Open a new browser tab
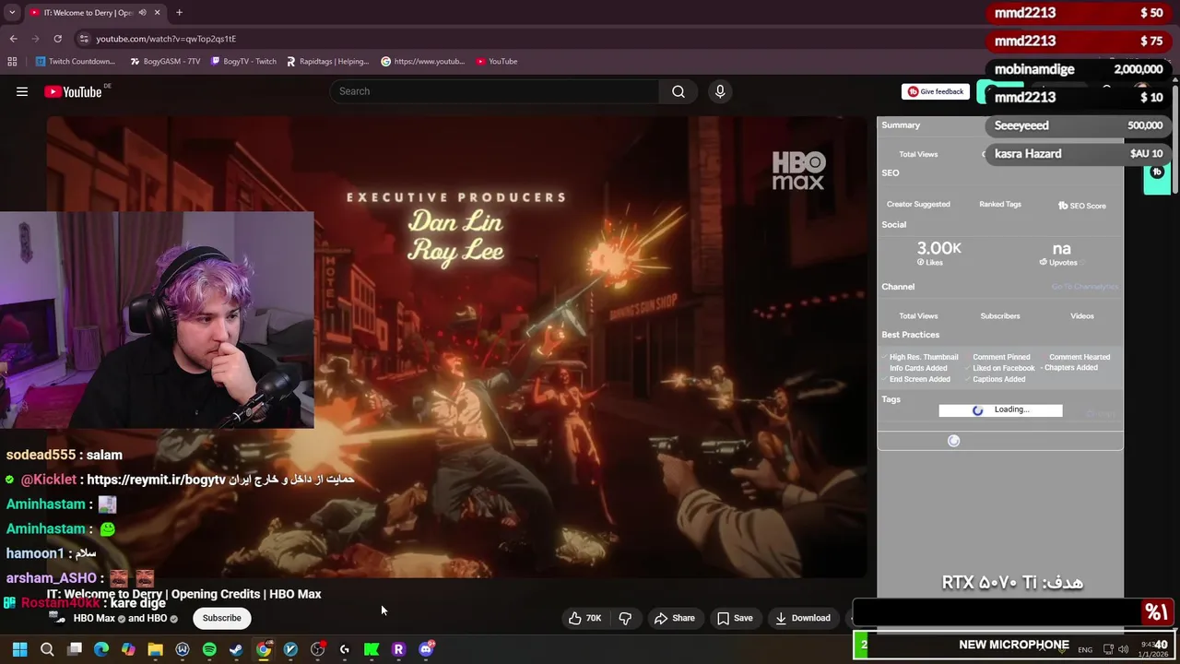Screen dimensions: 1180x664 179,13
